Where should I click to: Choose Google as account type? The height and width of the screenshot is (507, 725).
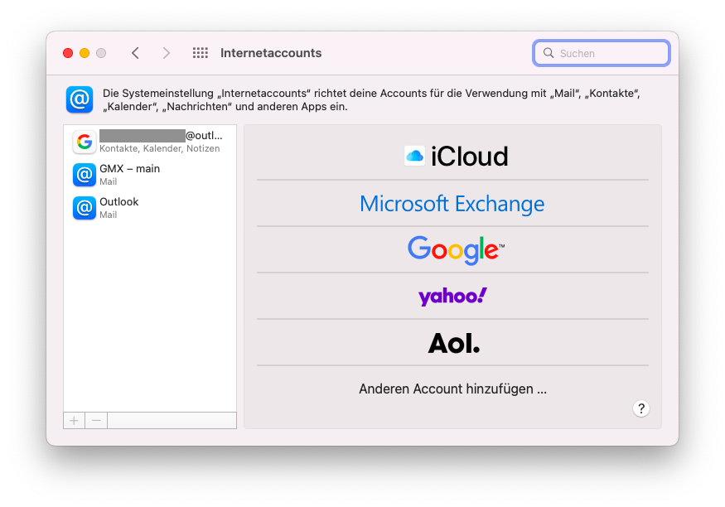pos(452,249)
